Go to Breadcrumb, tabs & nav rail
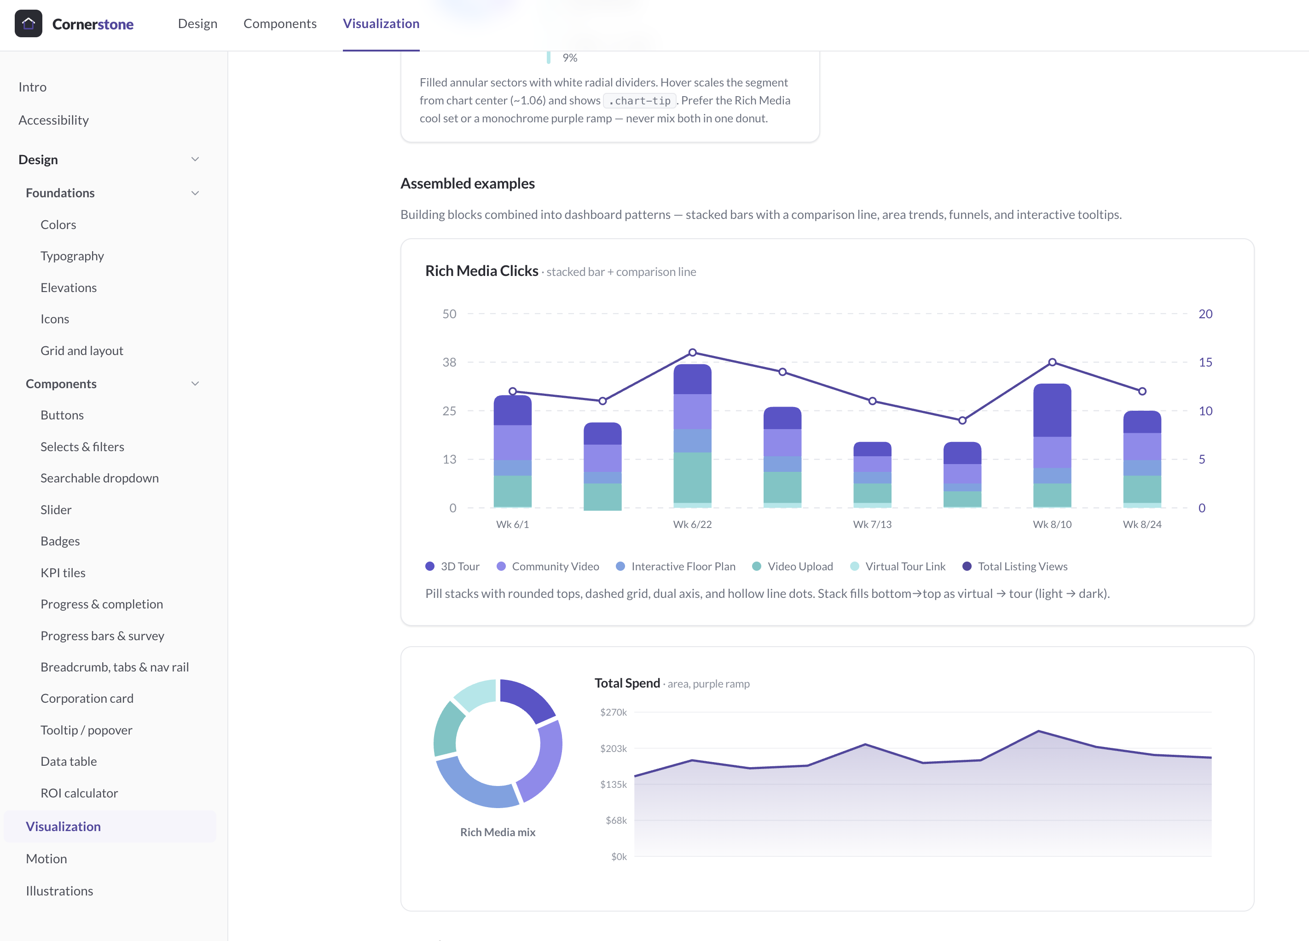Image resolution: width=1309 pixels, height=941 pixels. click(x=115, y=667)
